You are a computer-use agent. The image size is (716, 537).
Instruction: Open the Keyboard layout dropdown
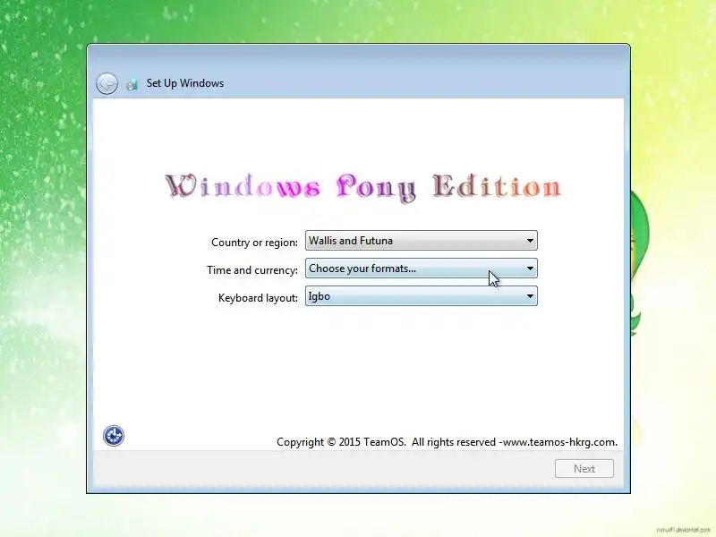(421, 296)
